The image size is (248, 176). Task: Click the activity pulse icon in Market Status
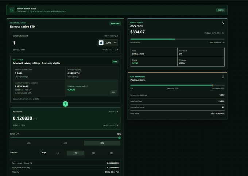(223, 23)
